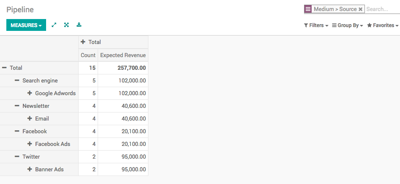Collapse the Search engine group
The height and width of the screenshot is (184, 400).
coord(17,80)
